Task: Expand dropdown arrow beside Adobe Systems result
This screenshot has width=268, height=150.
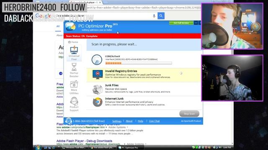Action: (x=127, y=127)
